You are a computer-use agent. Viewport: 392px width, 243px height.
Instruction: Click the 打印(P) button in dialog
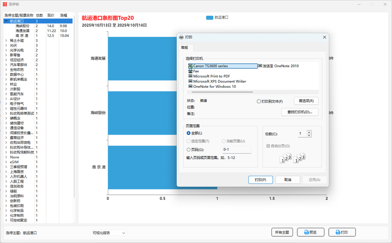click(x=261, y=180)
